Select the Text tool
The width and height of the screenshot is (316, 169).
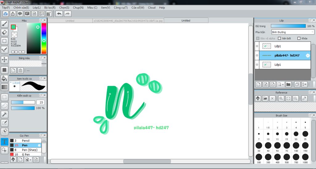4,142
